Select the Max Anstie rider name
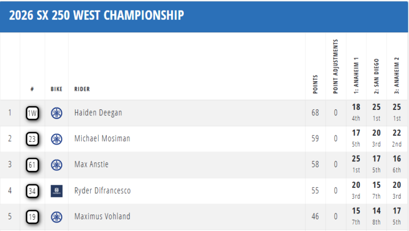 pos(91,165)
